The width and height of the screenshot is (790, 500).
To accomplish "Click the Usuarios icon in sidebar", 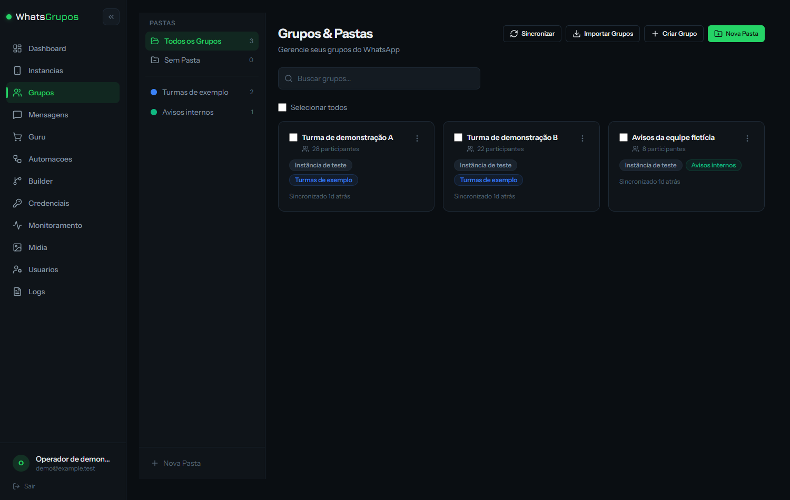I will coord(17,269).
